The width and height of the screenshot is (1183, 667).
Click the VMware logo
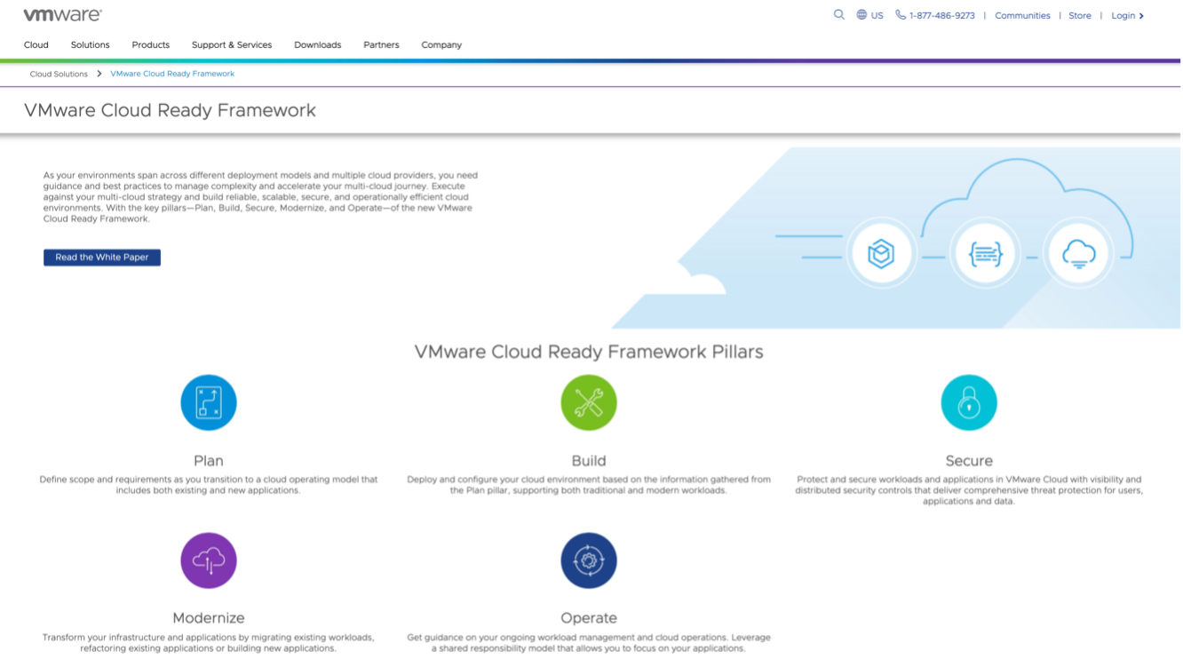(x=62, y=15)
